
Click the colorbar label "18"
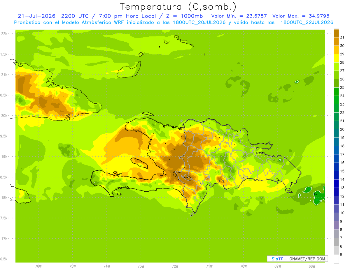pos(342,146)
